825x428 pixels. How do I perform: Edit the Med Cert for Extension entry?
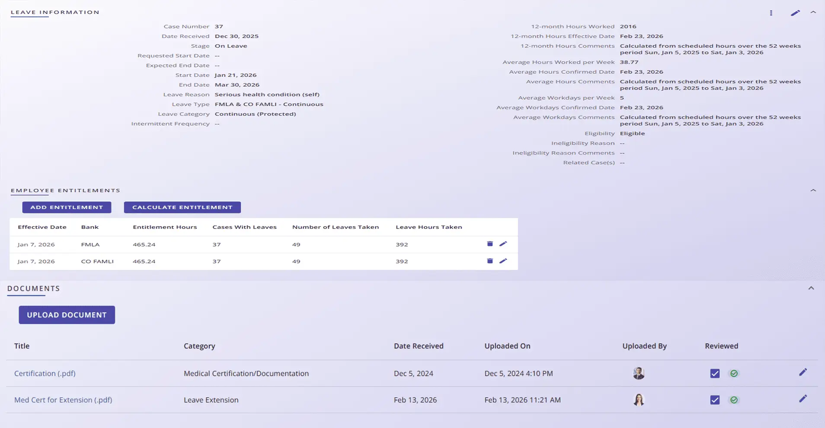coord(803,399)
